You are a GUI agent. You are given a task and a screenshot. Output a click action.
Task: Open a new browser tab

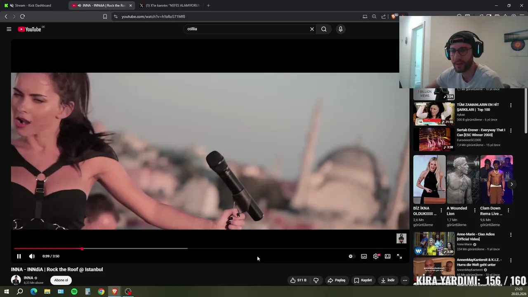(208, 5)
